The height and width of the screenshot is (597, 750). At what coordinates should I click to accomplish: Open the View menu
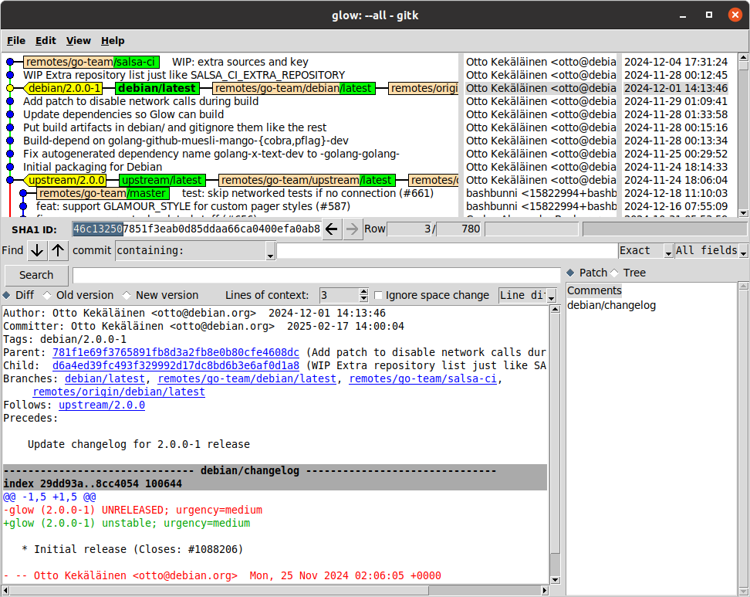coord(79,41)
